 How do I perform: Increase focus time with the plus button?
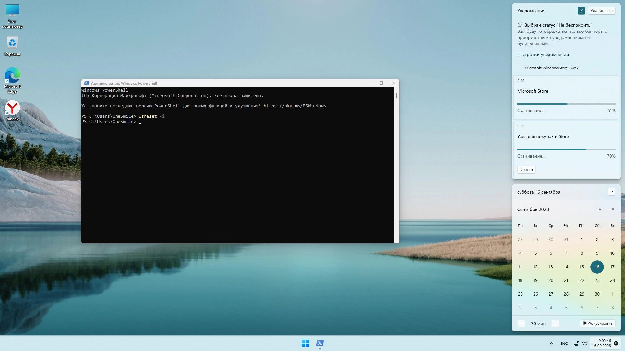(x=555, y=323)
